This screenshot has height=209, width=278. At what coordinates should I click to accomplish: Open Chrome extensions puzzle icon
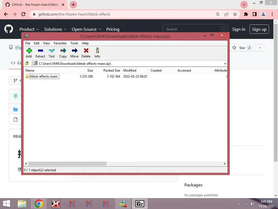pyautogui.click(x=246, y=14)
